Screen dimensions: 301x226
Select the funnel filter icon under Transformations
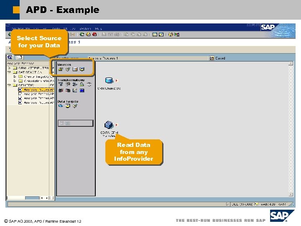tap(61, 85)
